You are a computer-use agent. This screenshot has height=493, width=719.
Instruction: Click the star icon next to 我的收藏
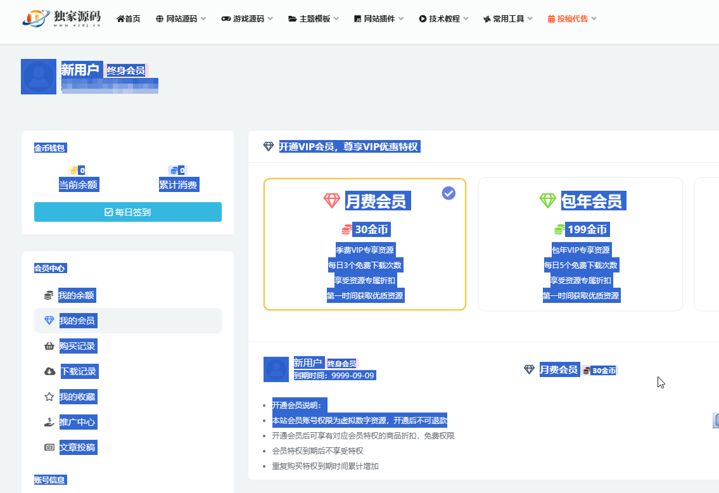click(x=49, y=397)
